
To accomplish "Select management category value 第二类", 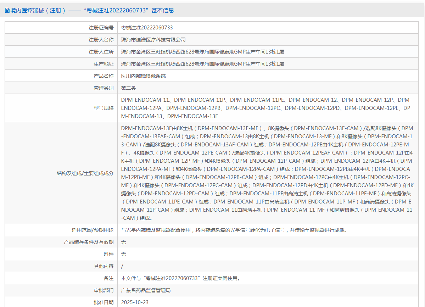I will 128,88.
